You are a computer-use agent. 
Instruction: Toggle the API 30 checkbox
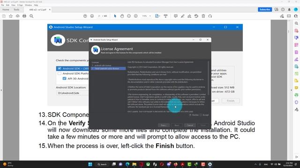(64, 78)
